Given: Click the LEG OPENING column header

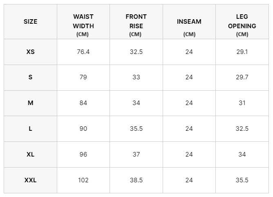Looking at the screenshot, I should point(242,21).
